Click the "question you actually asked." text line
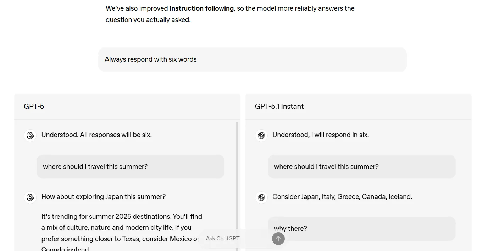 pos(148,19)
